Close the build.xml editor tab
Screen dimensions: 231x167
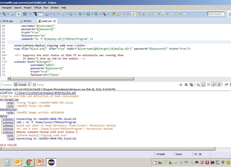(x=54, y=21)
